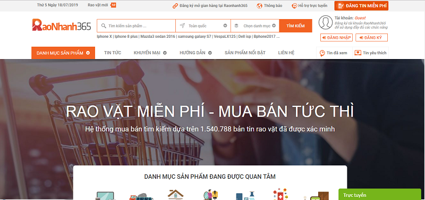
Task: Click the VespaLX125 suggested keyword
Action: (224, 36)
